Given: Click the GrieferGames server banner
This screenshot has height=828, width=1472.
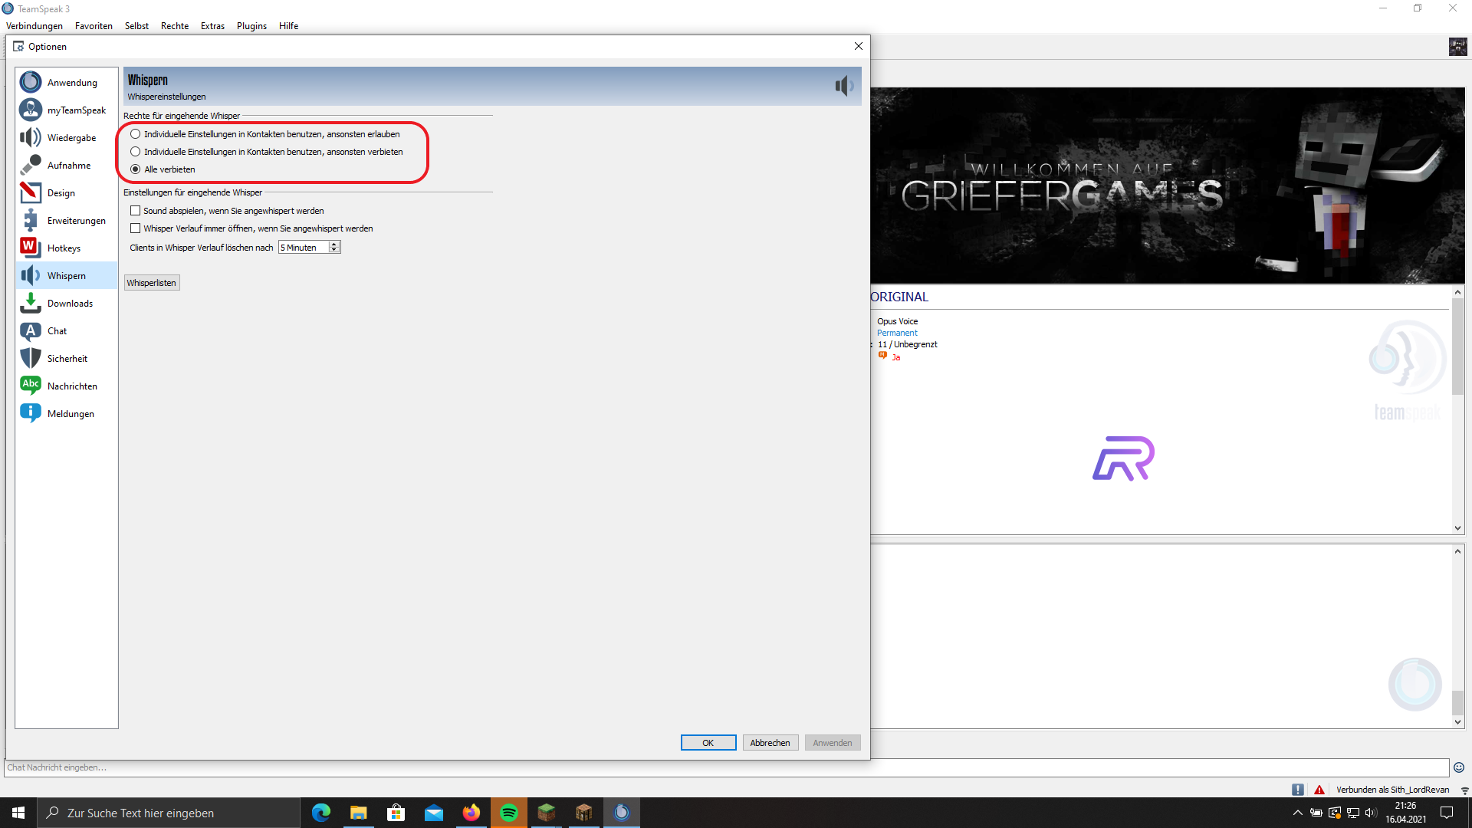Looking at the screenshot, I should point(1167,186).
